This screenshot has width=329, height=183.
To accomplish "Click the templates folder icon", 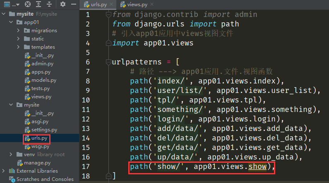I will pyautogui.click(x=27, y=47).
